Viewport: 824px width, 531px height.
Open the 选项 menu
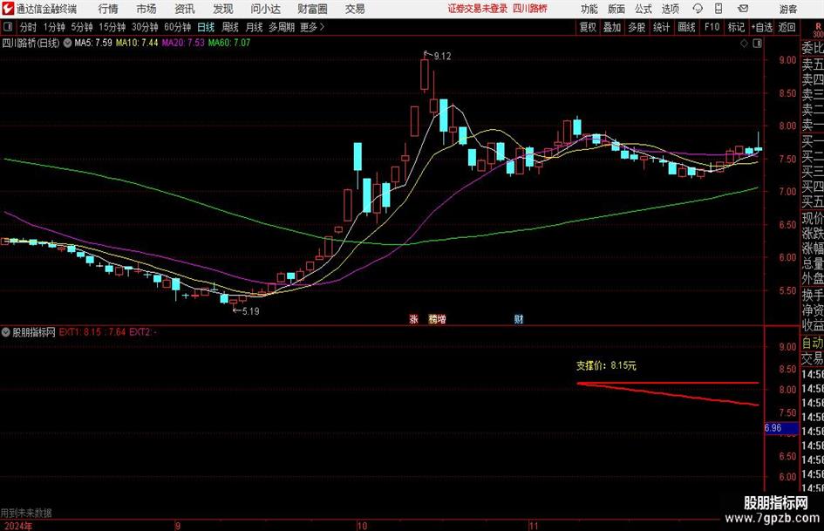[x=670, y=9]
